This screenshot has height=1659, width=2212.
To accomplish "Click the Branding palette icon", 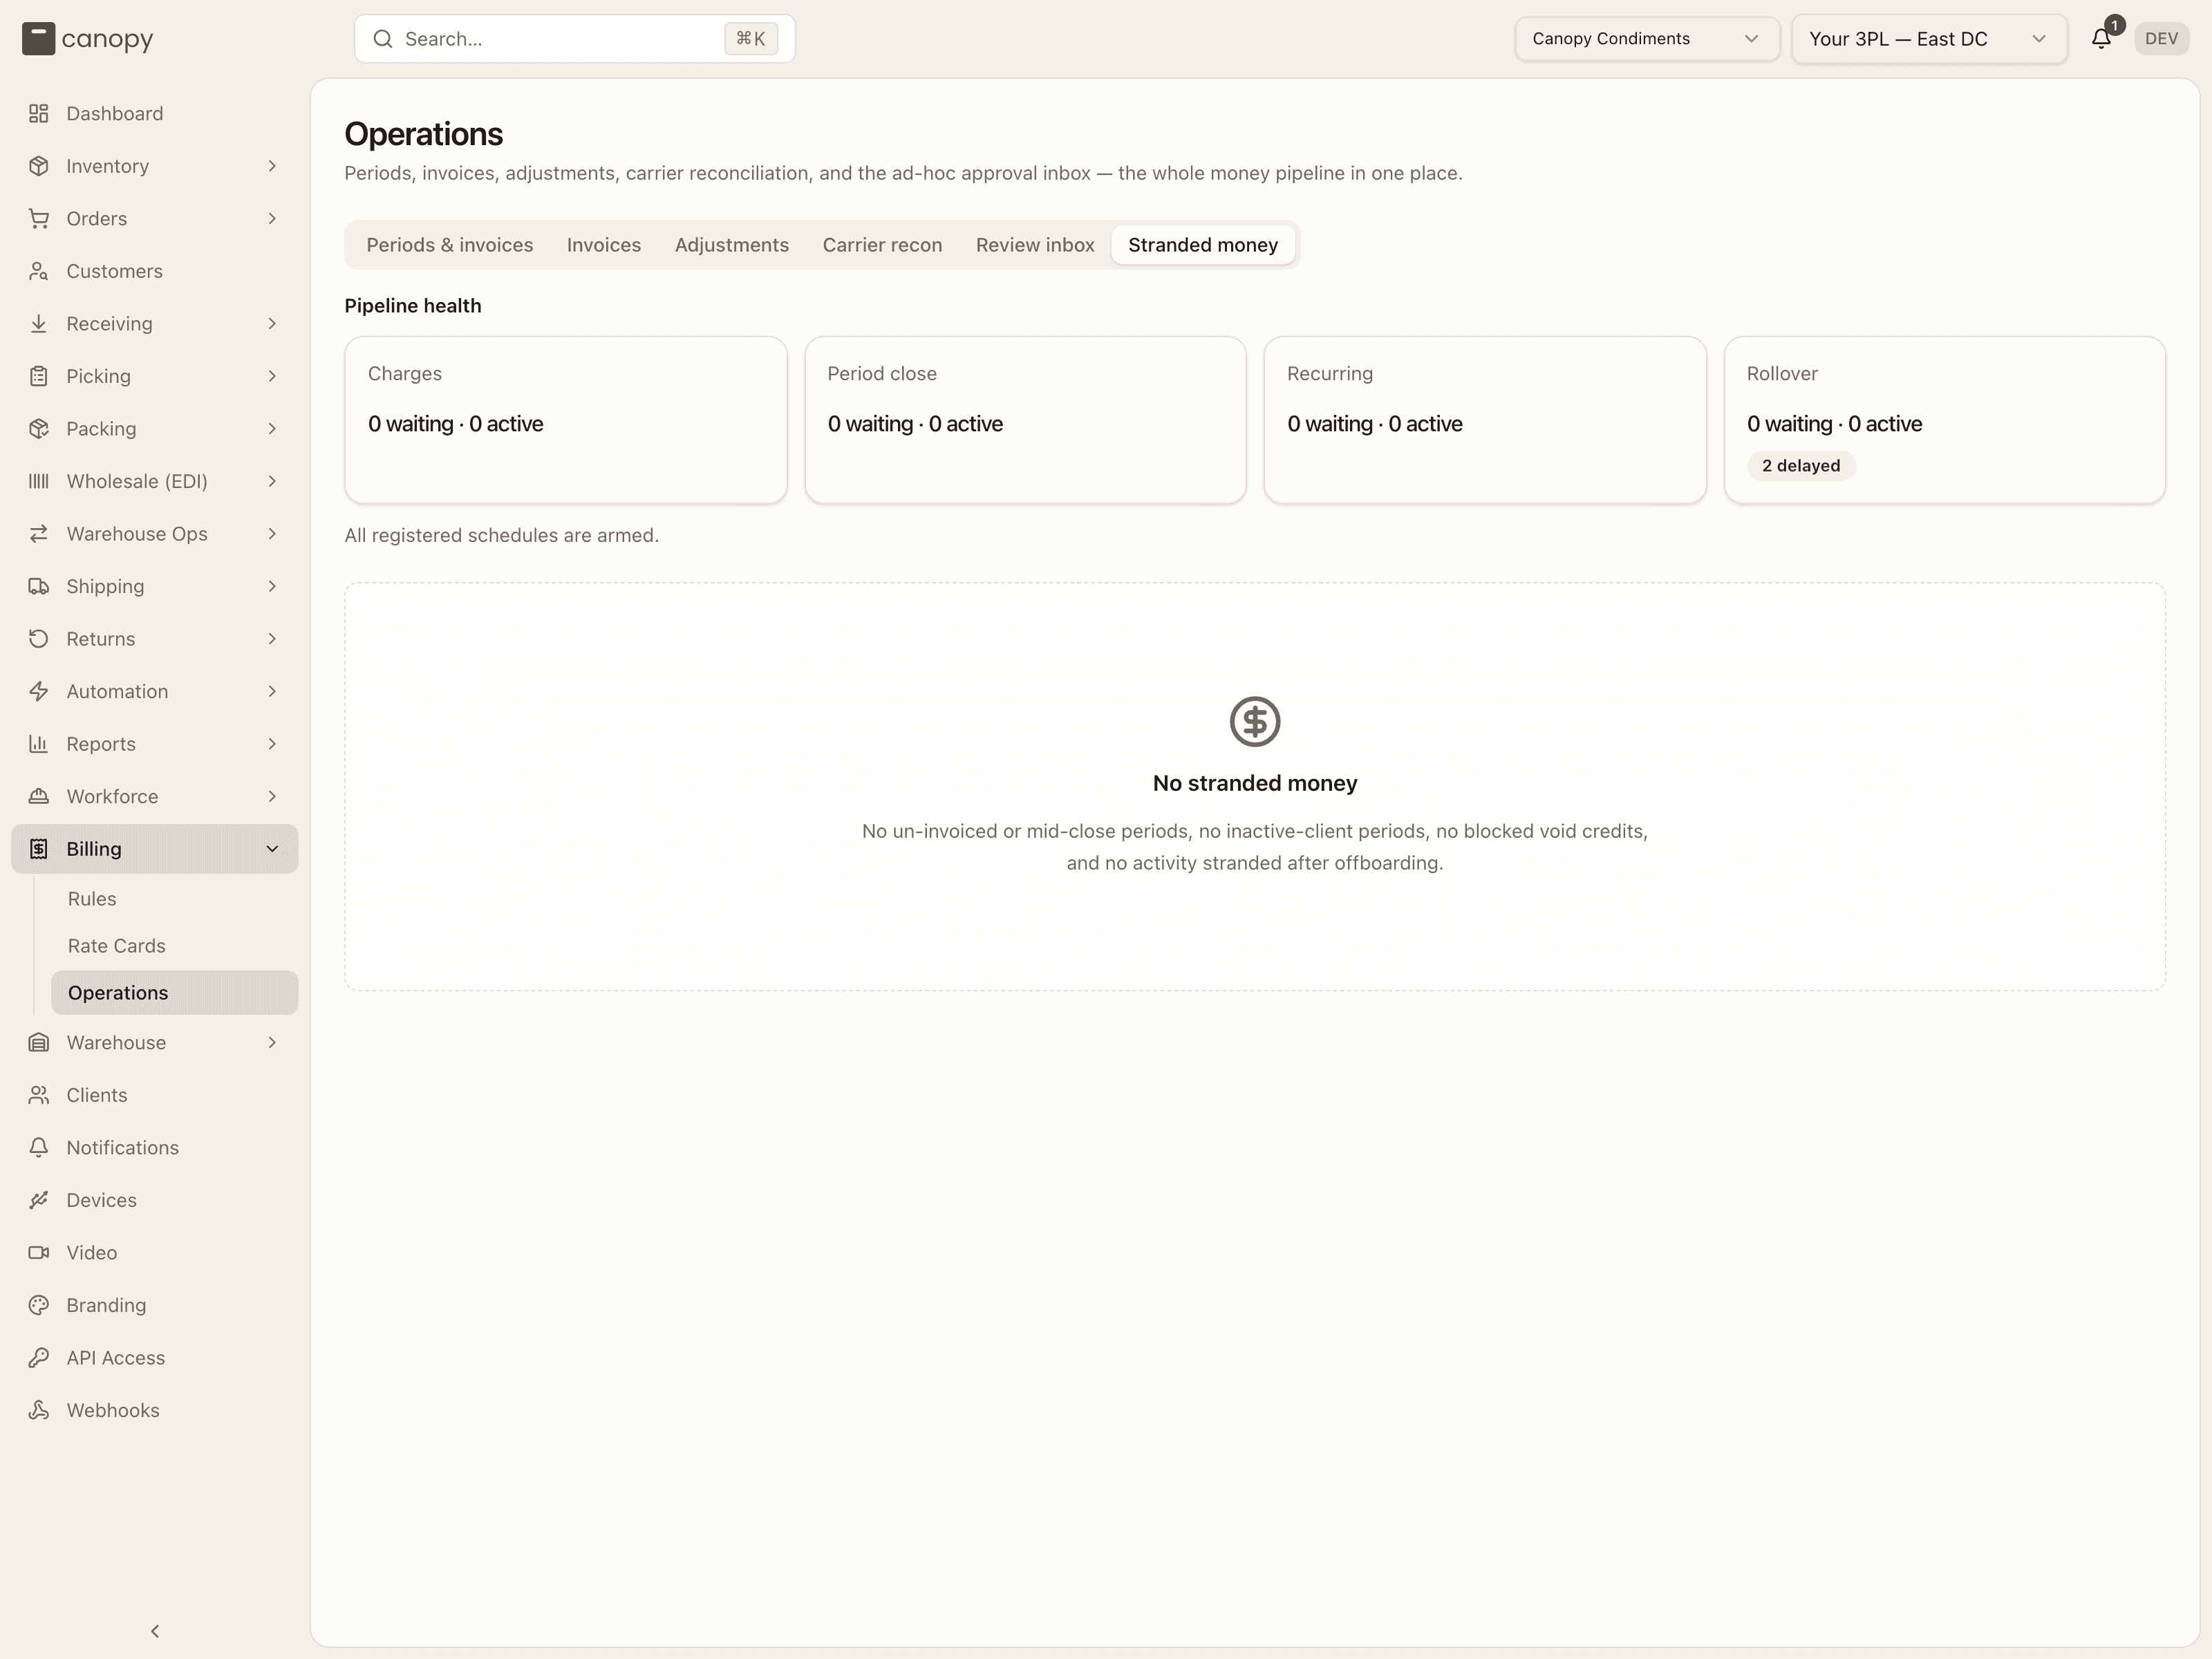I will pos(39,1305).
